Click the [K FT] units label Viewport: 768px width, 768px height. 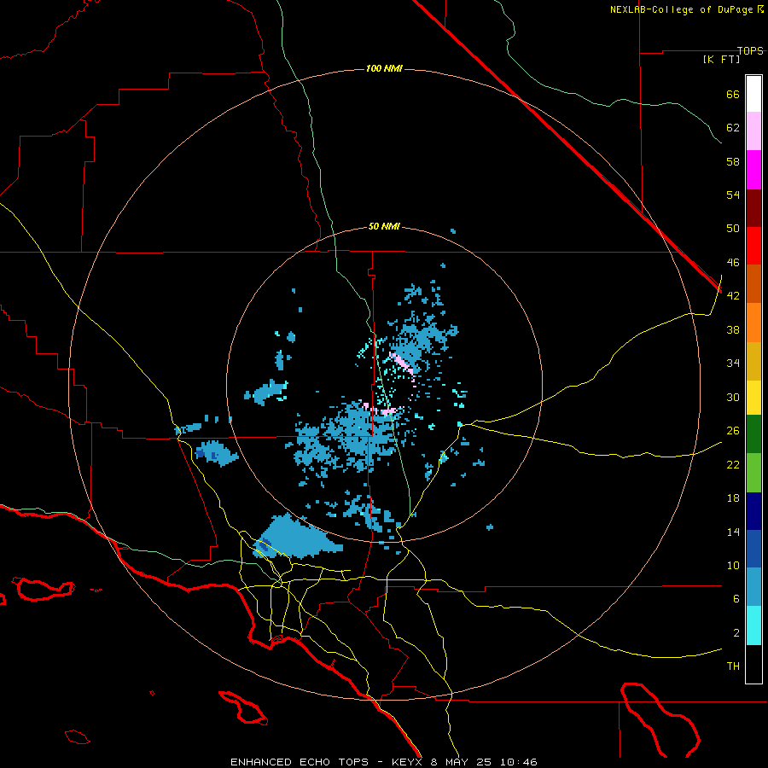(721, 59)
